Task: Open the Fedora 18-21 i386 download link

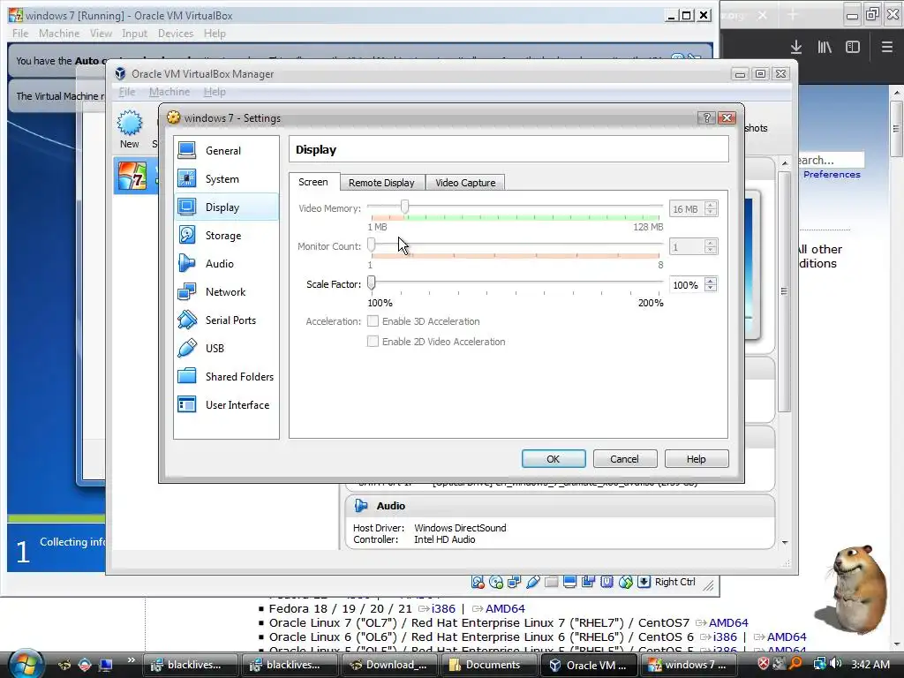Action: [443, 609]
